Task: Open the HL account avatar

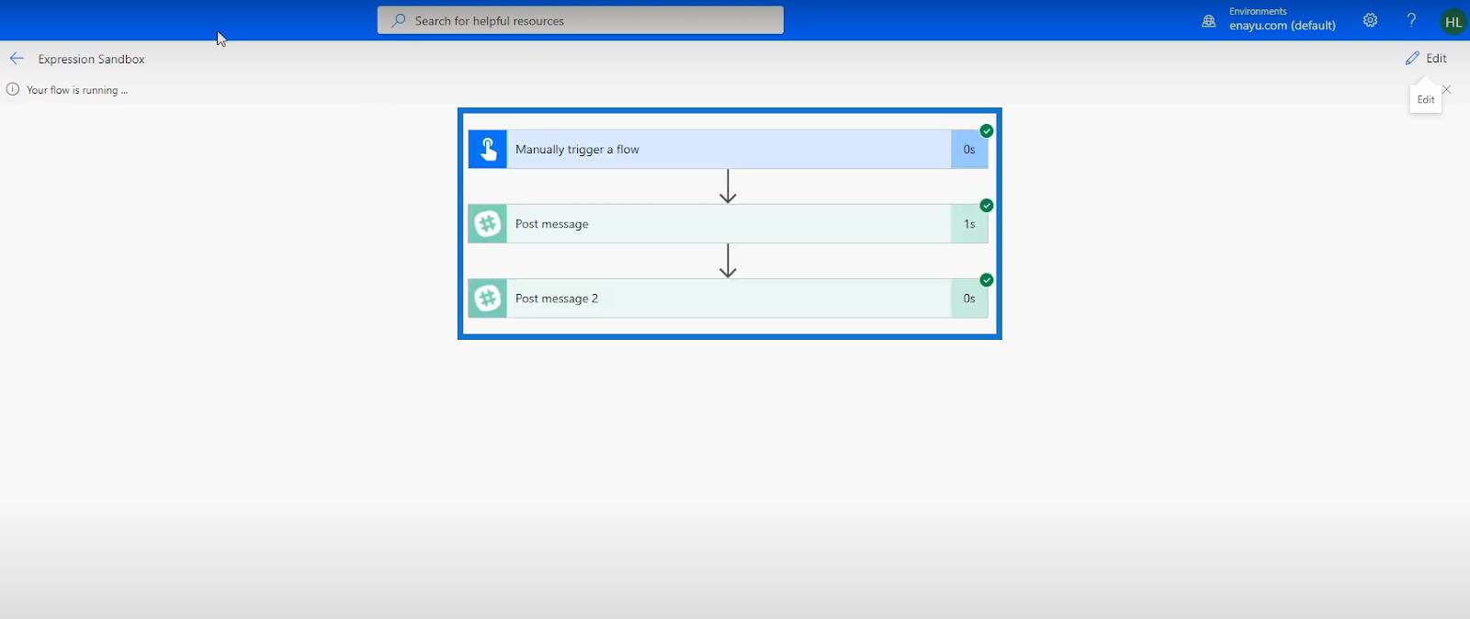Action: click(1453, 22)
